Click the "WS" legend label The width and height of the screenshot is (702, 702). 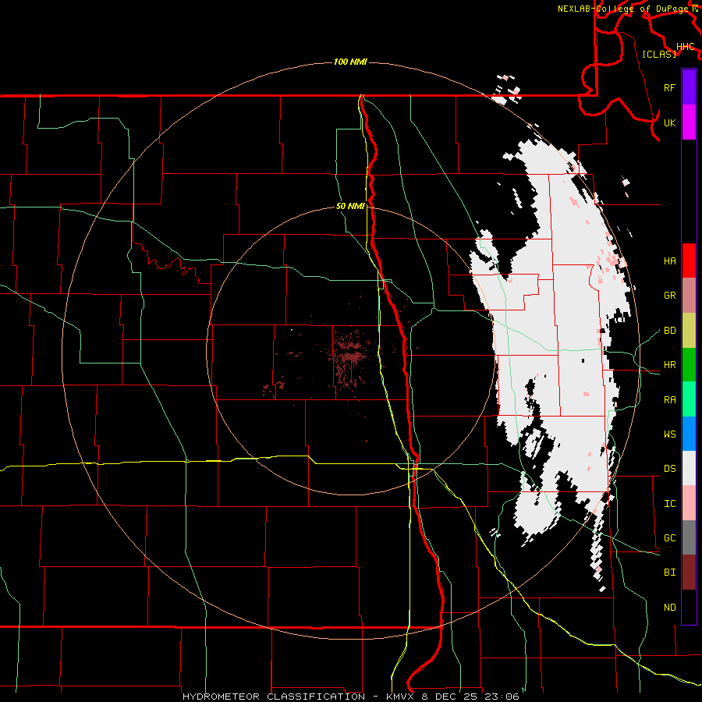669,434
